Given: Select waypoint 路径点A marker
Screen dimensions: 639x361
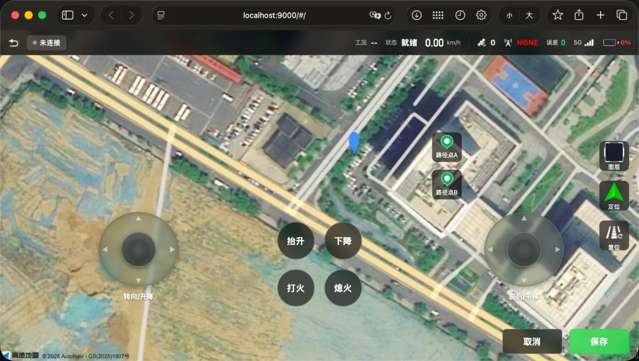Looking at the screenshot, I should [x=447, y=147].
